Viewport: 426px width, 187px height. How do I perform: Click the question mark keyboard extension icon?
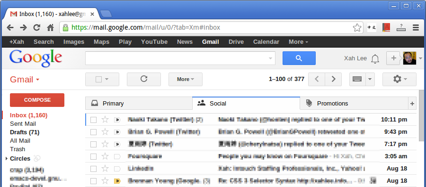(x=401, y=27)
